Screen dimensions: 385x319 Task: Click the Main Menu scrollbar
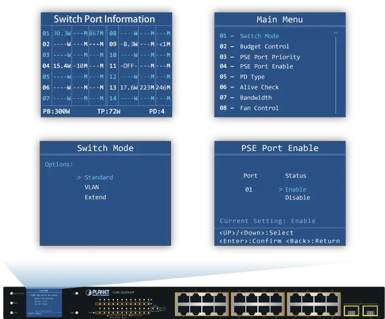[x=335, y=72]
